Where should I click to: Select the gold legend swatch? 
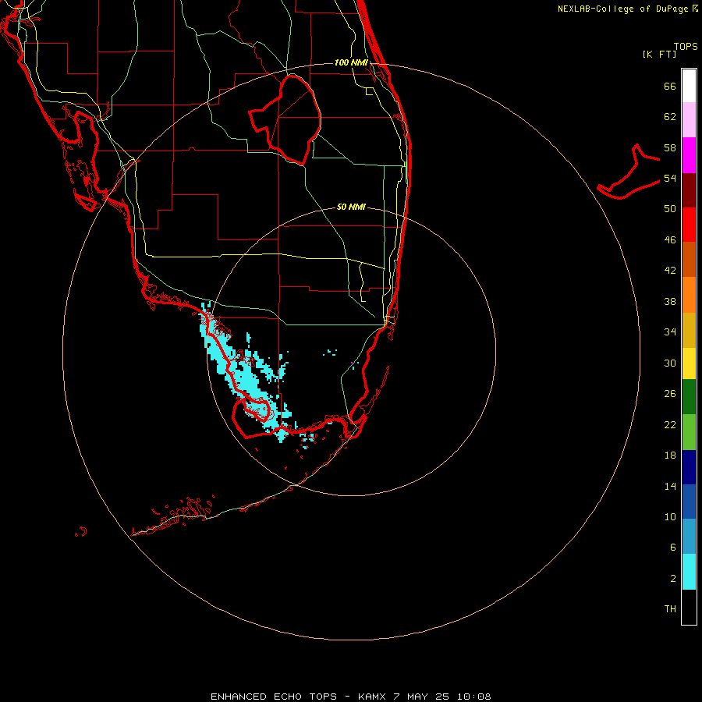point(689,330)
